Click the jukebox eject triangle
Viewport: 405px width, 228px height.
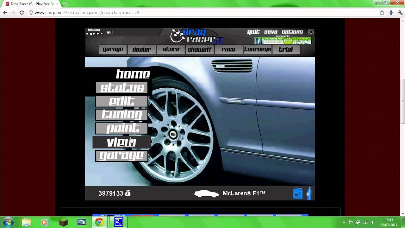[102, 33]
